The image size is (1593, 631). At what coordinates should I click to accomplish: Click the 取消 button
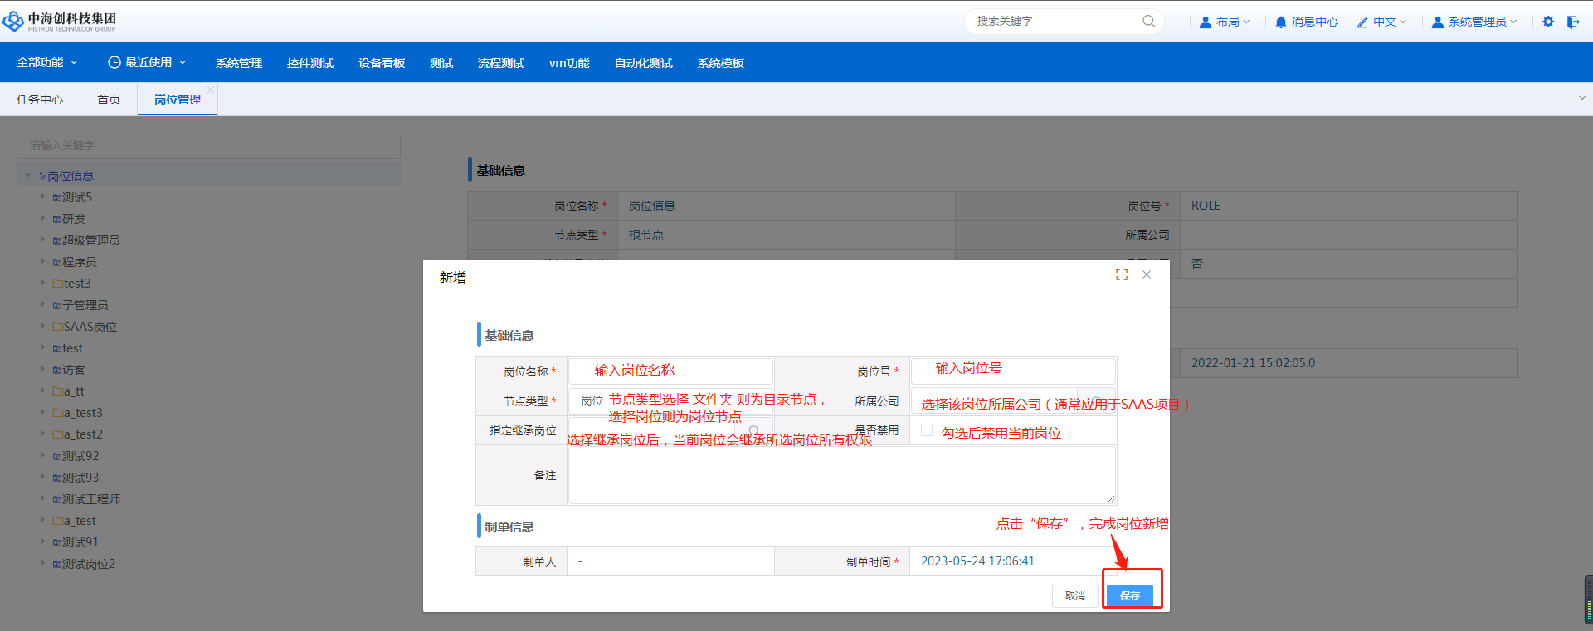pyautogui.click(x=1075, y=595)
